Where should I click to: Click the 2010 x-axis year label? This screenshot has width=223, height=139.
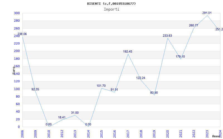[49, 133]
